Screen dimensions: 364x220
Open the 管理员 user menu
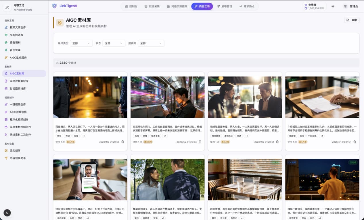(351, 6)
